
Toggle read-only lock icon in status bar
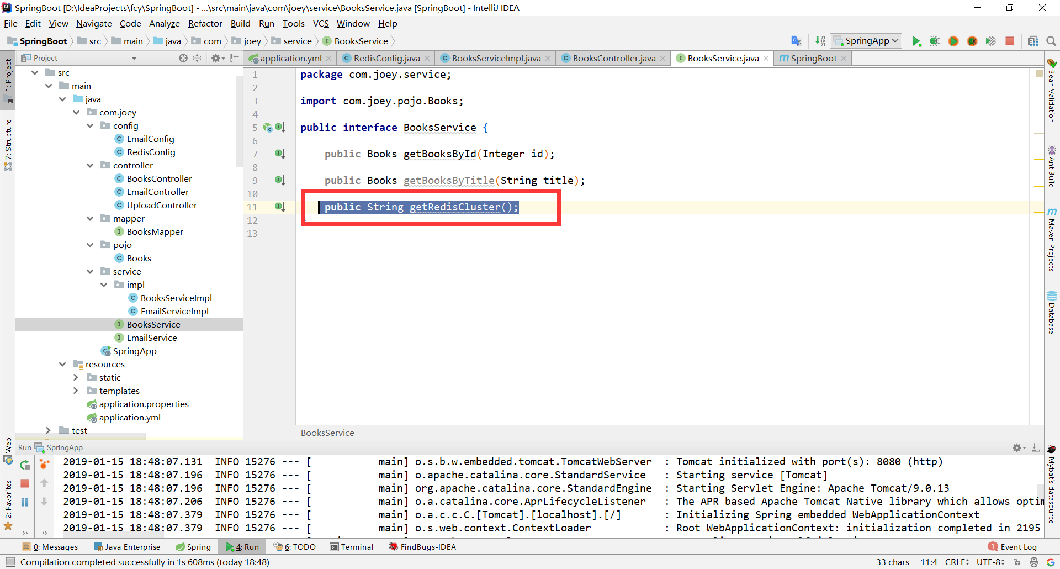(1016, 562)
